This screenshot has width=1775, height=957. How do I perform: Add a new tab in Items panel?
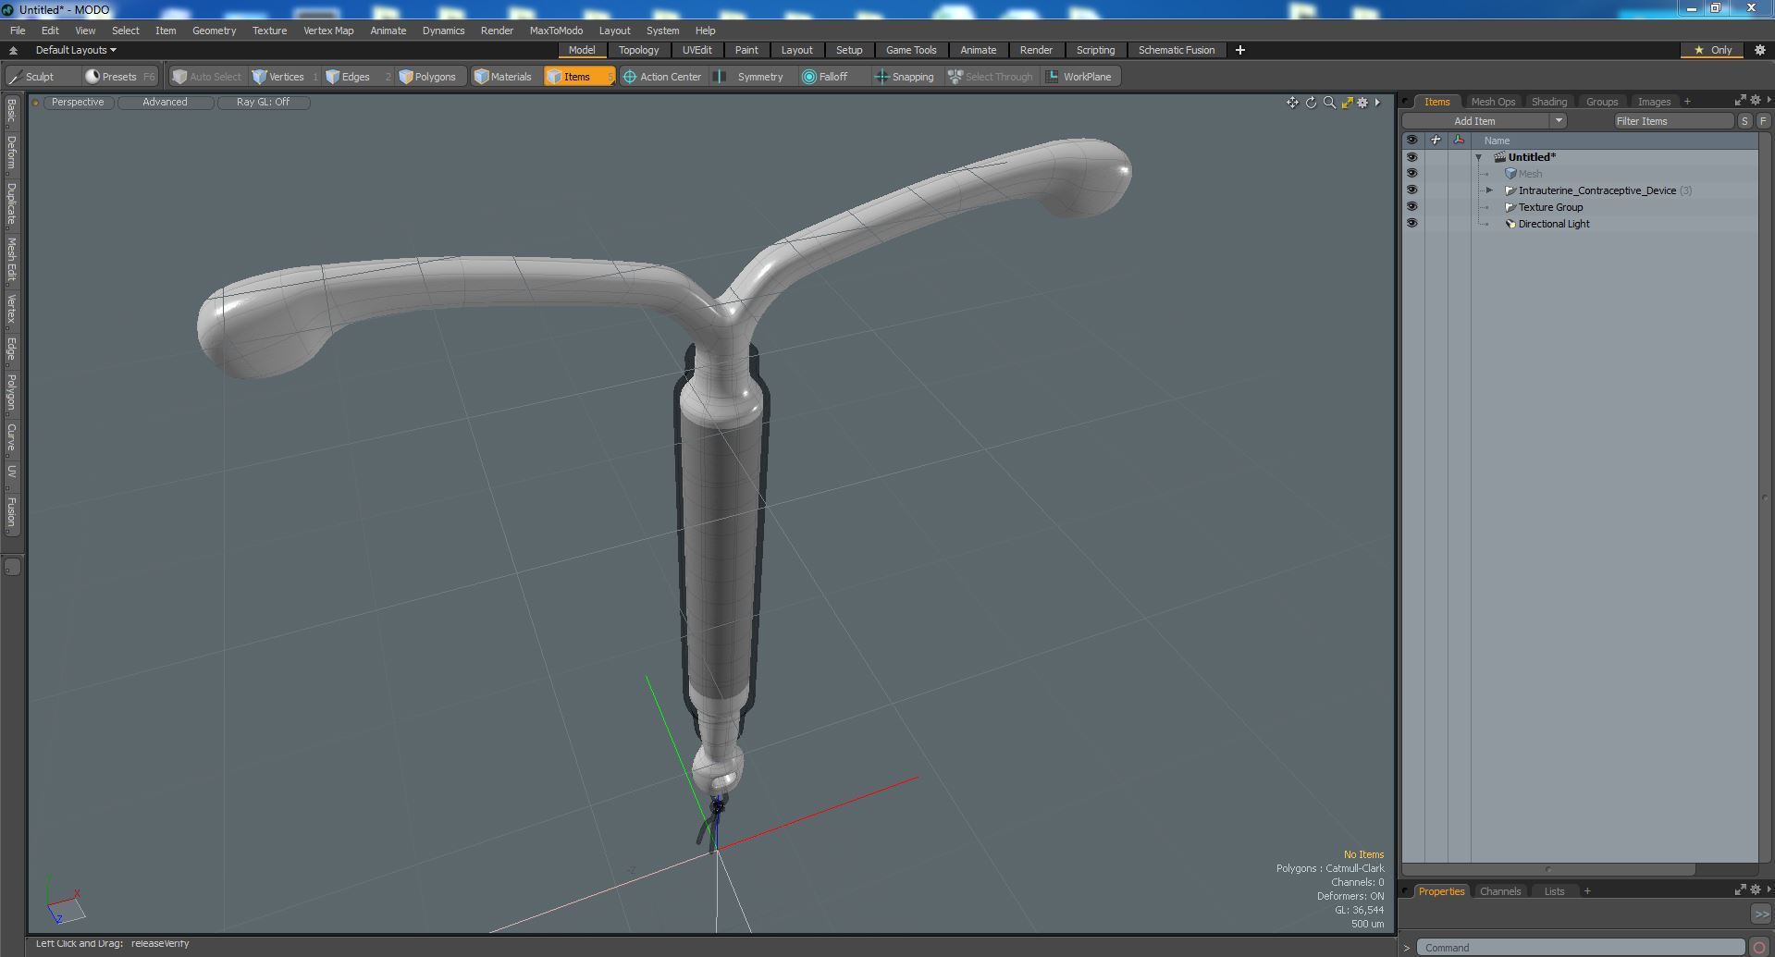pyautogui.click(x=1687, y=102)
